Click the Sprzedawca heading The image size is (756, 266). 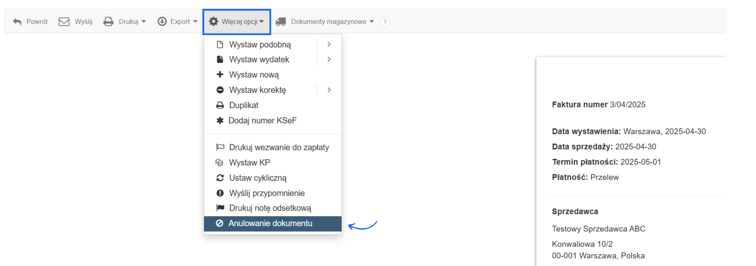click(x=575, y=212)
